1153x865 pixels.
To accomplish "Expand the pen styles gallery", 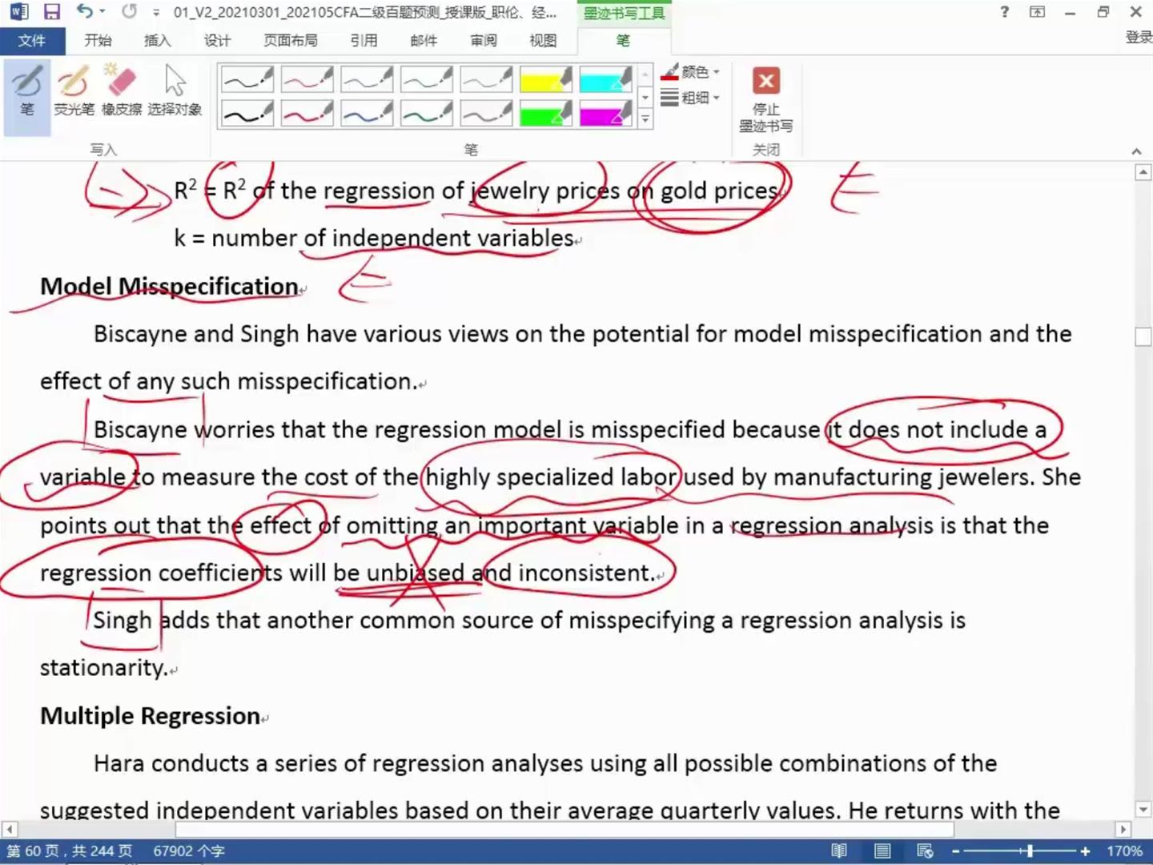I will pos(645,120).
